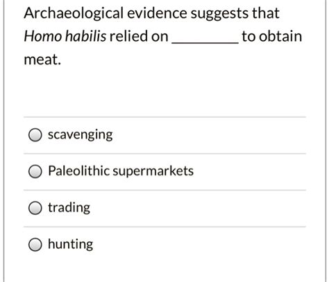
Task: Click divider between Paleolithic supermarkets and trading
Action: click(164, 190)
